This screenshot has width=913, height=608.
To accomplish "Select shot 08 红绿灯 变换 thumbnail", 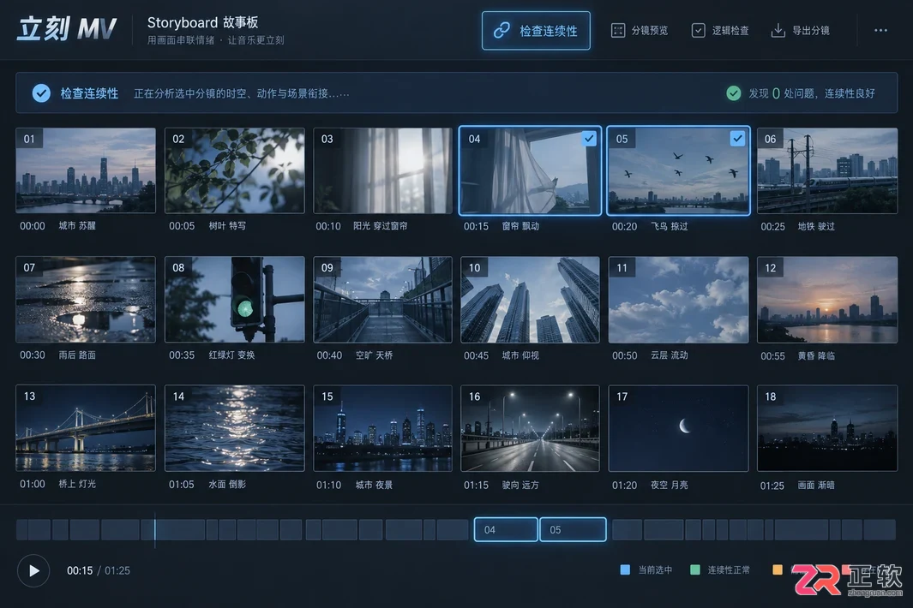I will [x=235, y=300].
